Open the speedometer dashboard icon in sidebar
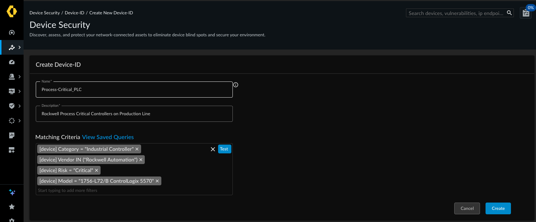 tap(11, 62)
